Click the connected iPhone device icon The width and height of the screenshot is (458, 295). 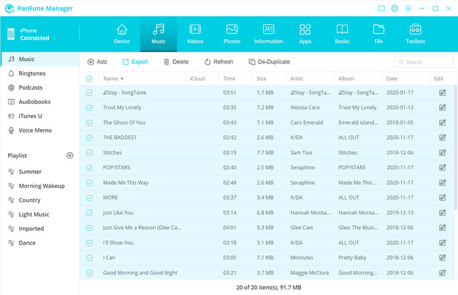11,34
